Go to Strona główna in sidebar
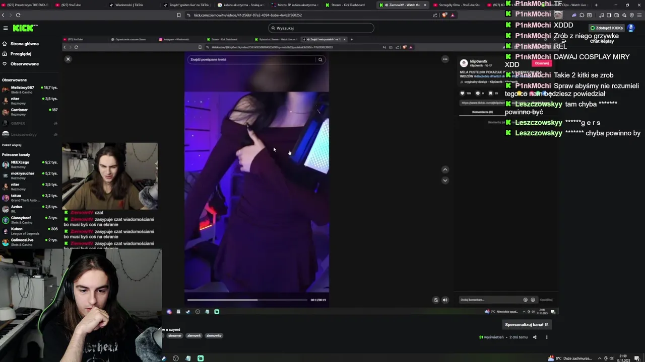The width and height of the screenshot is (645, 362). coord(24,44)
